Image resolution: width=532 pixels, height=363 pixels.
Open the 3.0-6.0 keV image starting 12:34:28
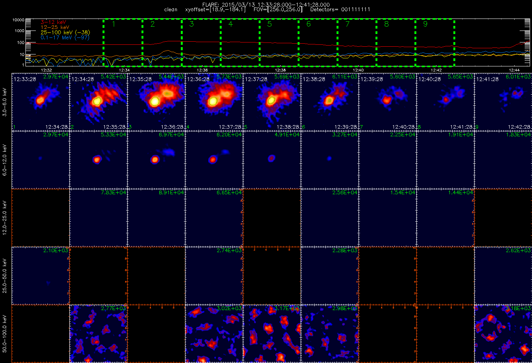click(99, 102)
